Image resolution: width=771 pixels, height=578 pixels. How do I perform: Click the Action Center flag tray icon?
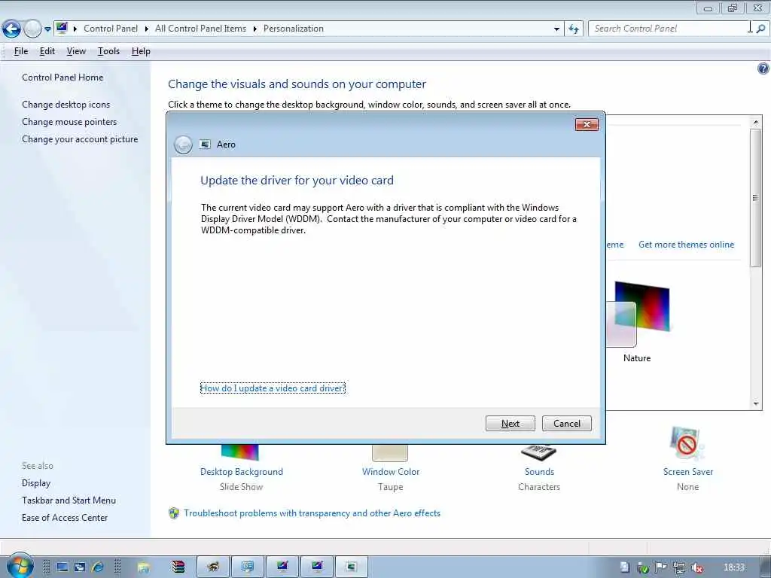pyautogui.click(x=661, y=567)
